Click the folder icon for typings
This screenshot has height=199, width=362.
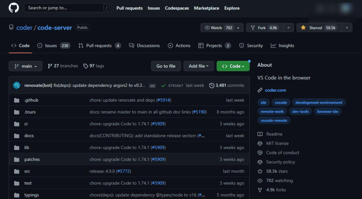coord(17,195)
